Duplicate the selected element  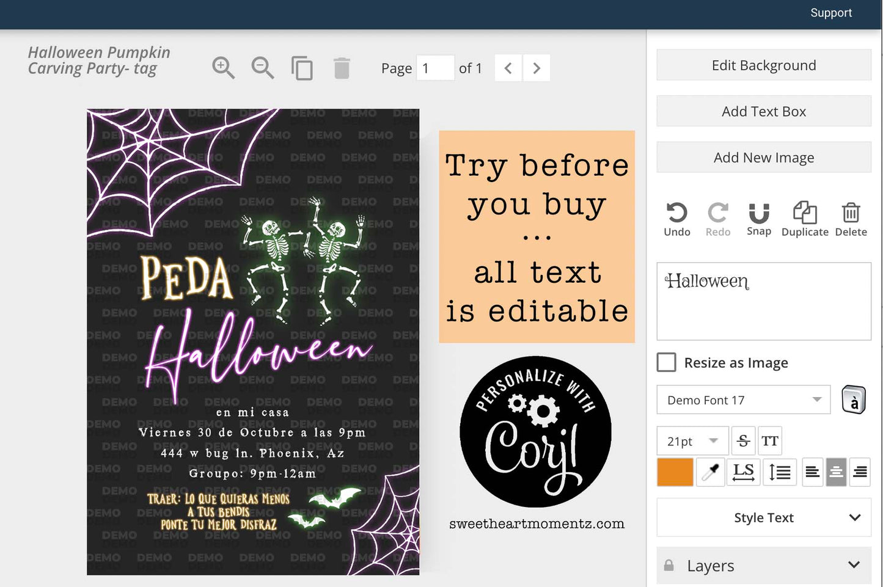coord(804,213)
